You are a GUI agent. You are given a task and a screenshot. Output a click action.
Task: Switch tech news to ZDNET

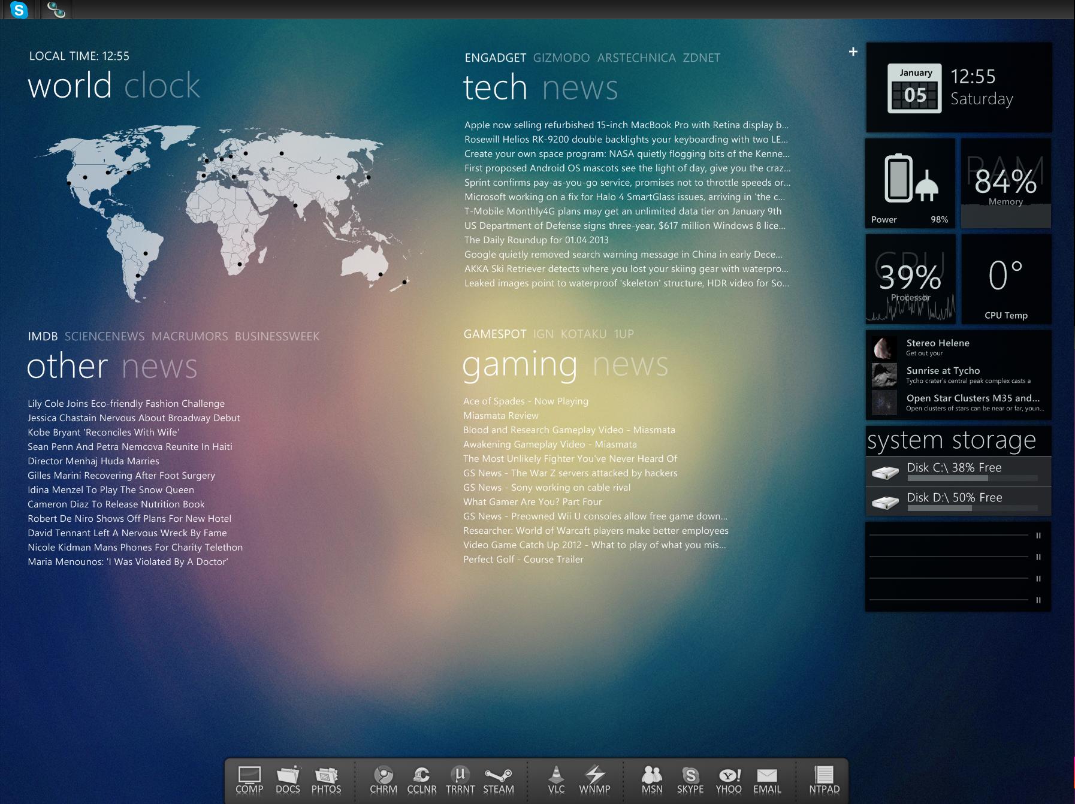coord(702,58)
